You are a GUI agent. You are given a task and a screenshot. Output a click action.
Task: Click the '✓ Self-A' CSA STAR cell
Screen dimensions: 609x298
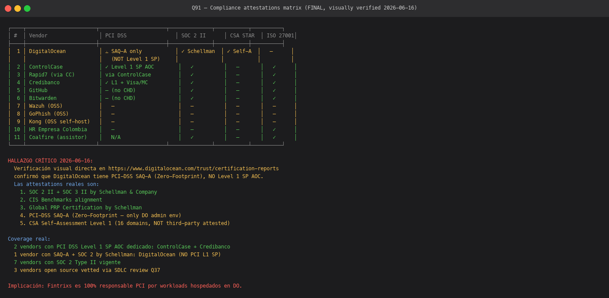(239, 51)
